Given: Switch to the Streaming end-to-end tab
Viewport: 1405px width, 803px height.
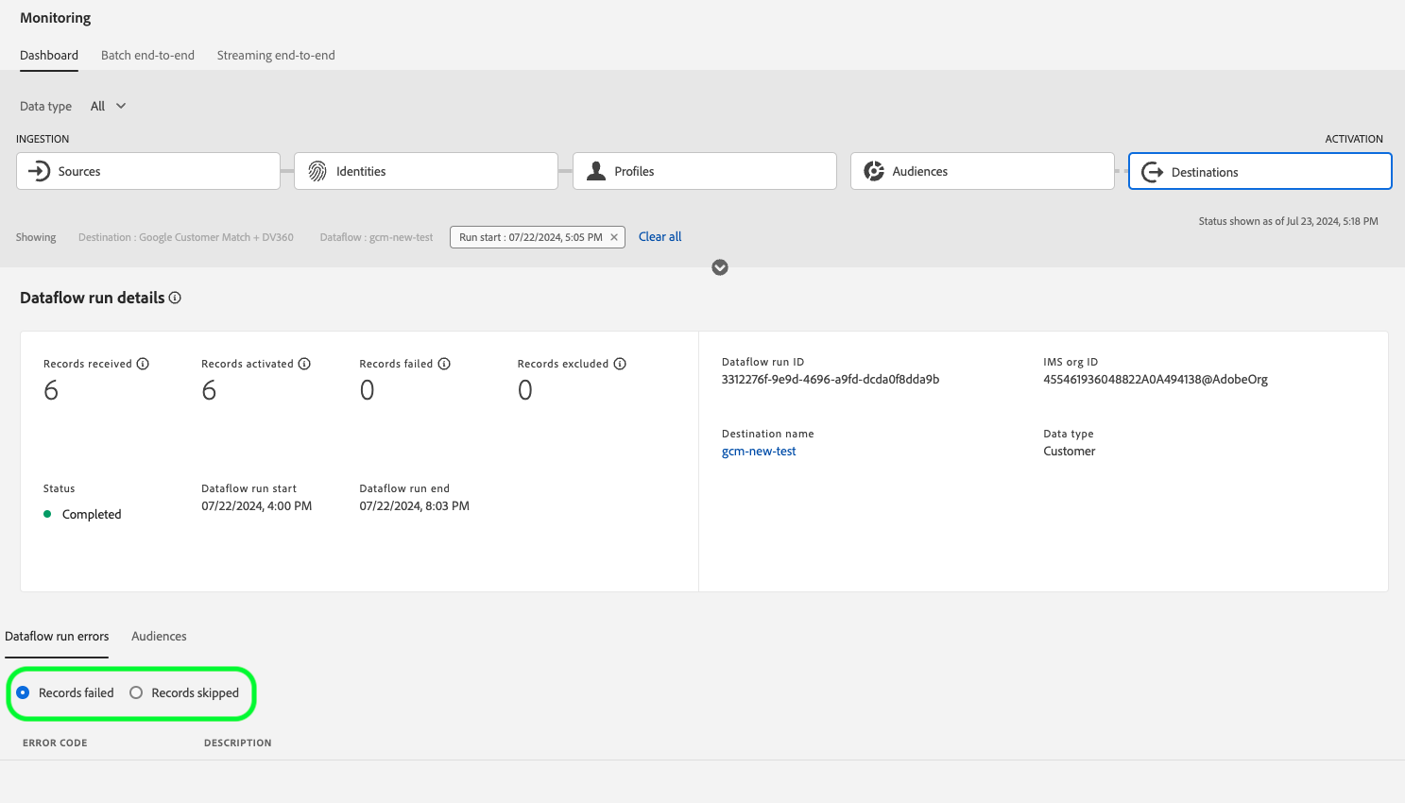Looking at the screenshot, I should tap(276, 55).
